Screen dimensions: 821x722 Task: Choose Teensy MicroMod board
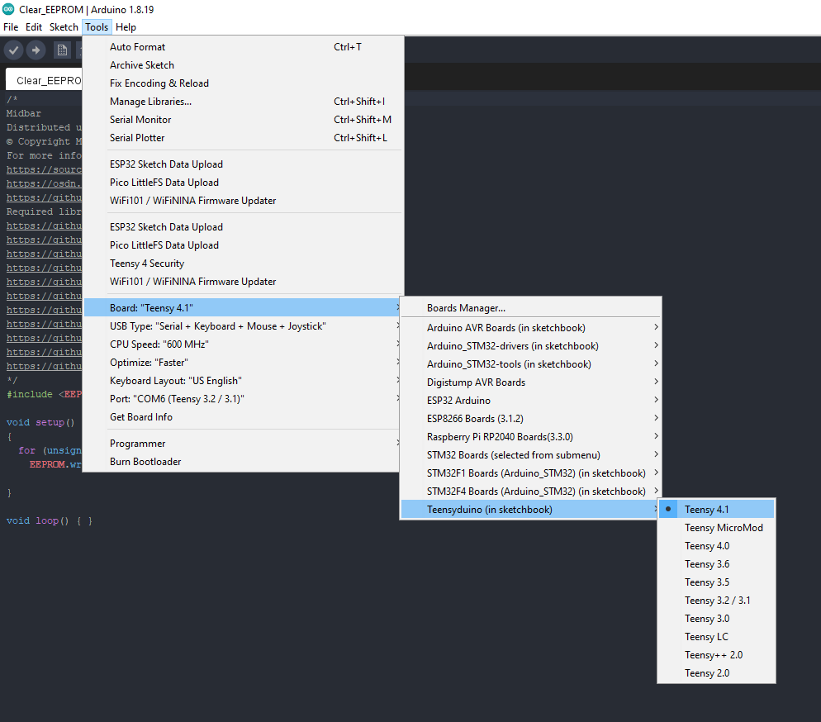tap(716, 528)
